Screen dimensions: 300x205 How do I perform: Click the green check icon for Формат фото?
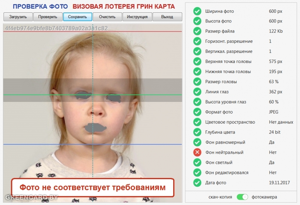coord(197,112)
